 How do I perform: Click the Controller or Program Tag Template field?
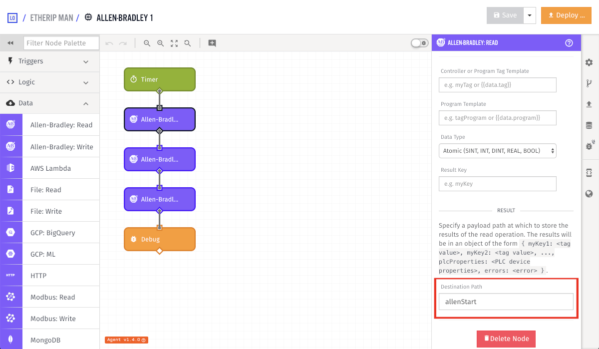[498, 85]
